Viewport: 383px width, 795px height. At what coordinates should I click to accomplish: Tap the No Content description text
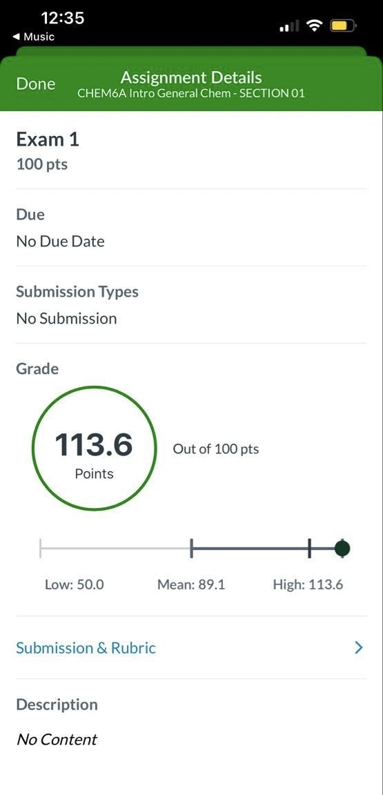coord(57,739)
